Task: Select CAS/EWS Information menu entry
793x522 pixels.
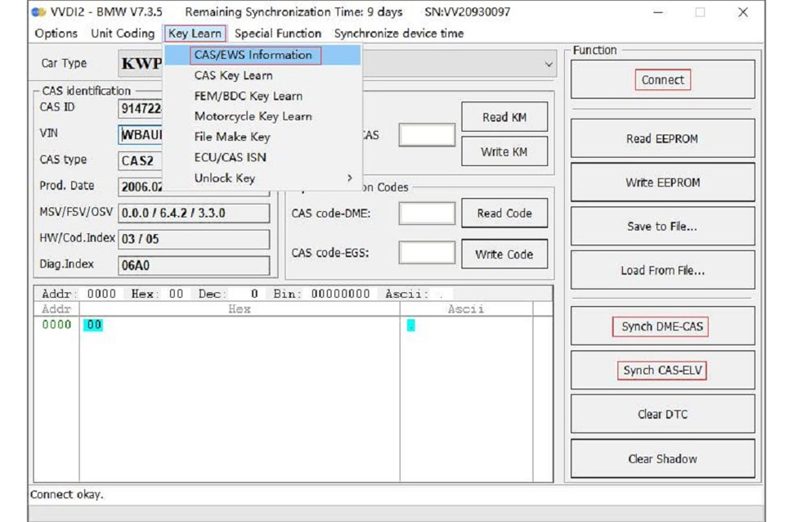Action: (x=253, y=55)
